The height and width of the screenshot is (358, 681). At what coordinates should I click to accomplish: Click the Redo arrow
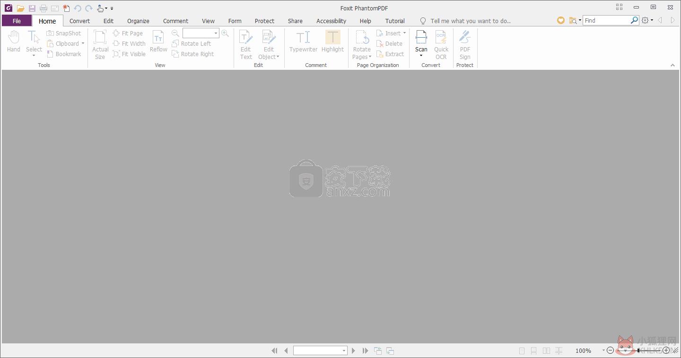click(x=89, y=8)
